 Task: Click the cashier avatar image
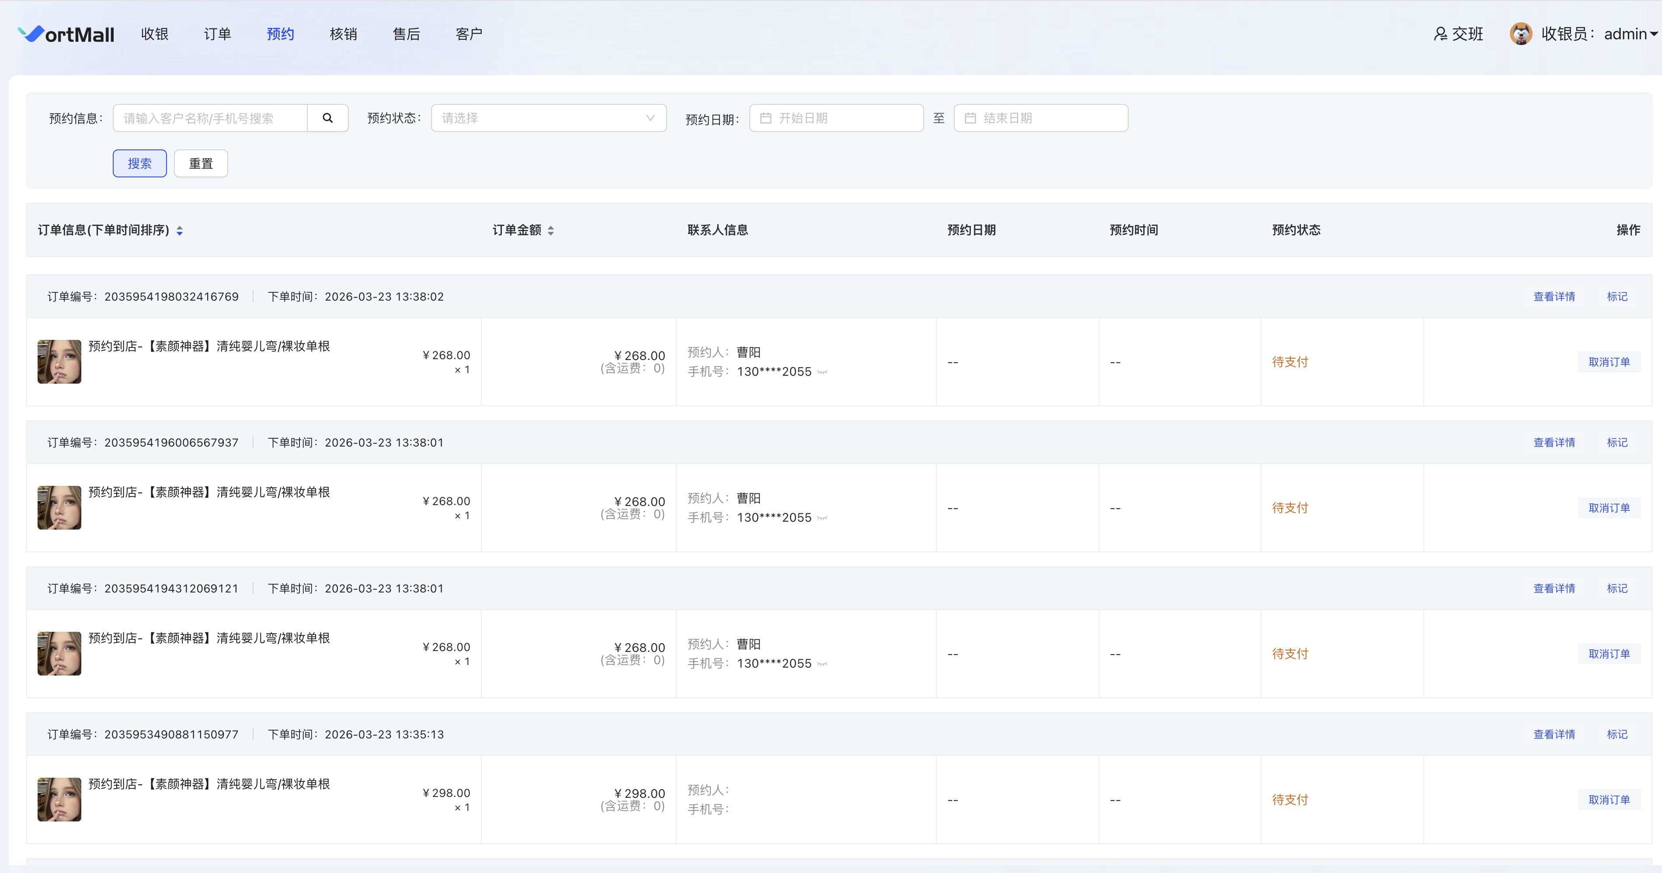(x=1521, y=34)
